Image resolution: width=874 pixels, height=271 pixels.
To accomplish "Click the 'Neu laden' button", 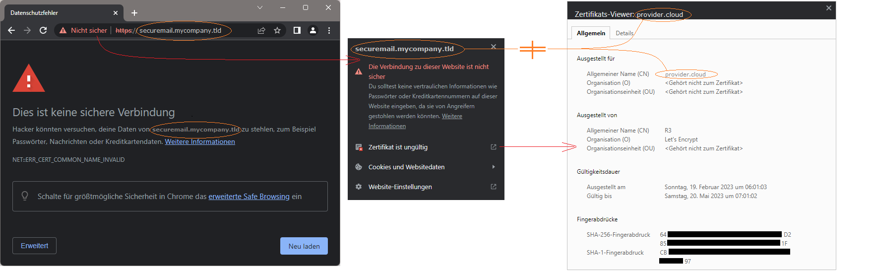I will tap(304, 246).
